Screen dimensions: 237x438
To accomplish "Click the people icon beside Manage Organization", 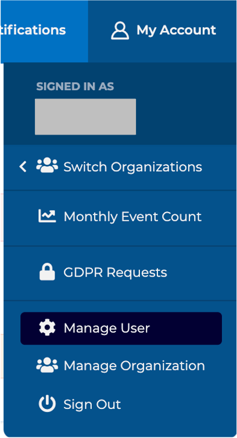I will (47, 365).
